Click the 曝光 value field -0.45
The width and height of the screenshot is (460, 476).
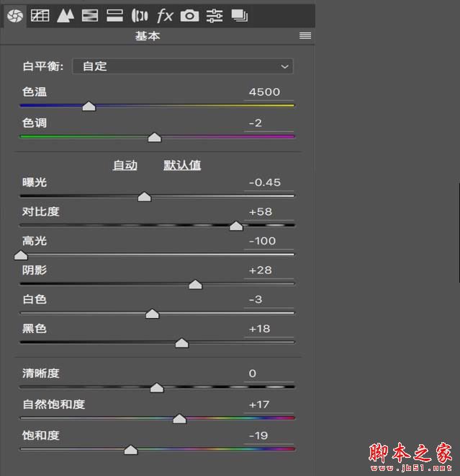point(269,182)
